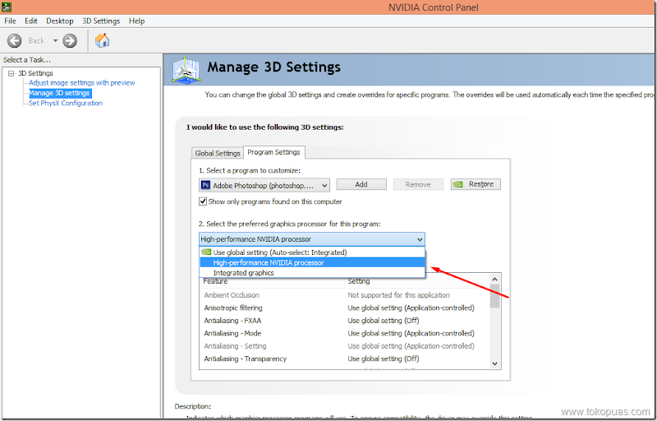Click the settings list scroll down arrow
The width and height of the screenshot is (657, 421).
[495, 363]
